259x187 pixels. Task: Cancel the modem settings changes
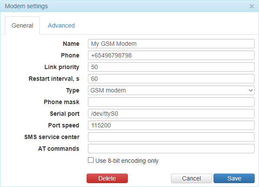pyautogui.click(x=191, y=178)
